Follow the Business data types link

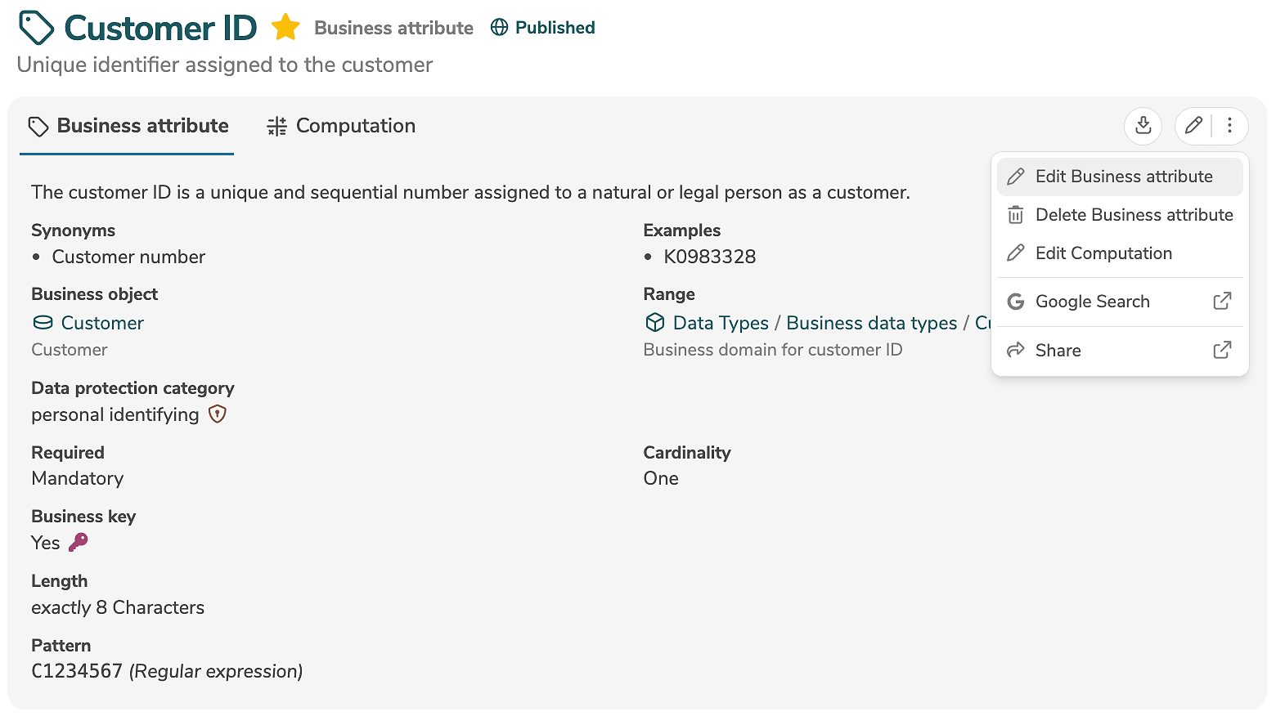pos(871,323)
